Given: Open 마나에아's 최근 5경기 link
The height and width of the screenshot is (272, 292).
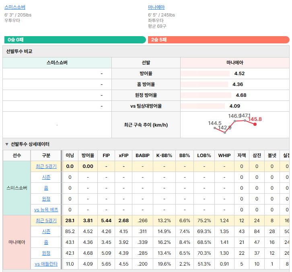Looking at the screenshot, I should click(x=46, y=221).
